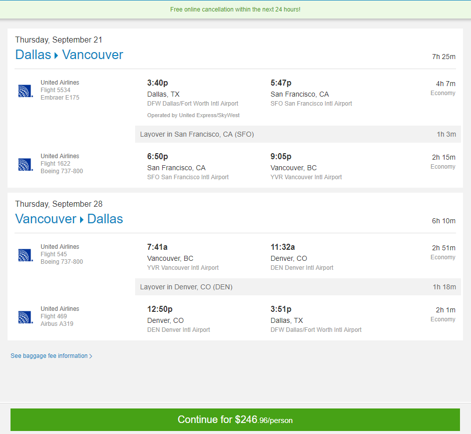Click Continue for $246.96 per person
Screen dimensions: 471x434
(x=235, y=419)
